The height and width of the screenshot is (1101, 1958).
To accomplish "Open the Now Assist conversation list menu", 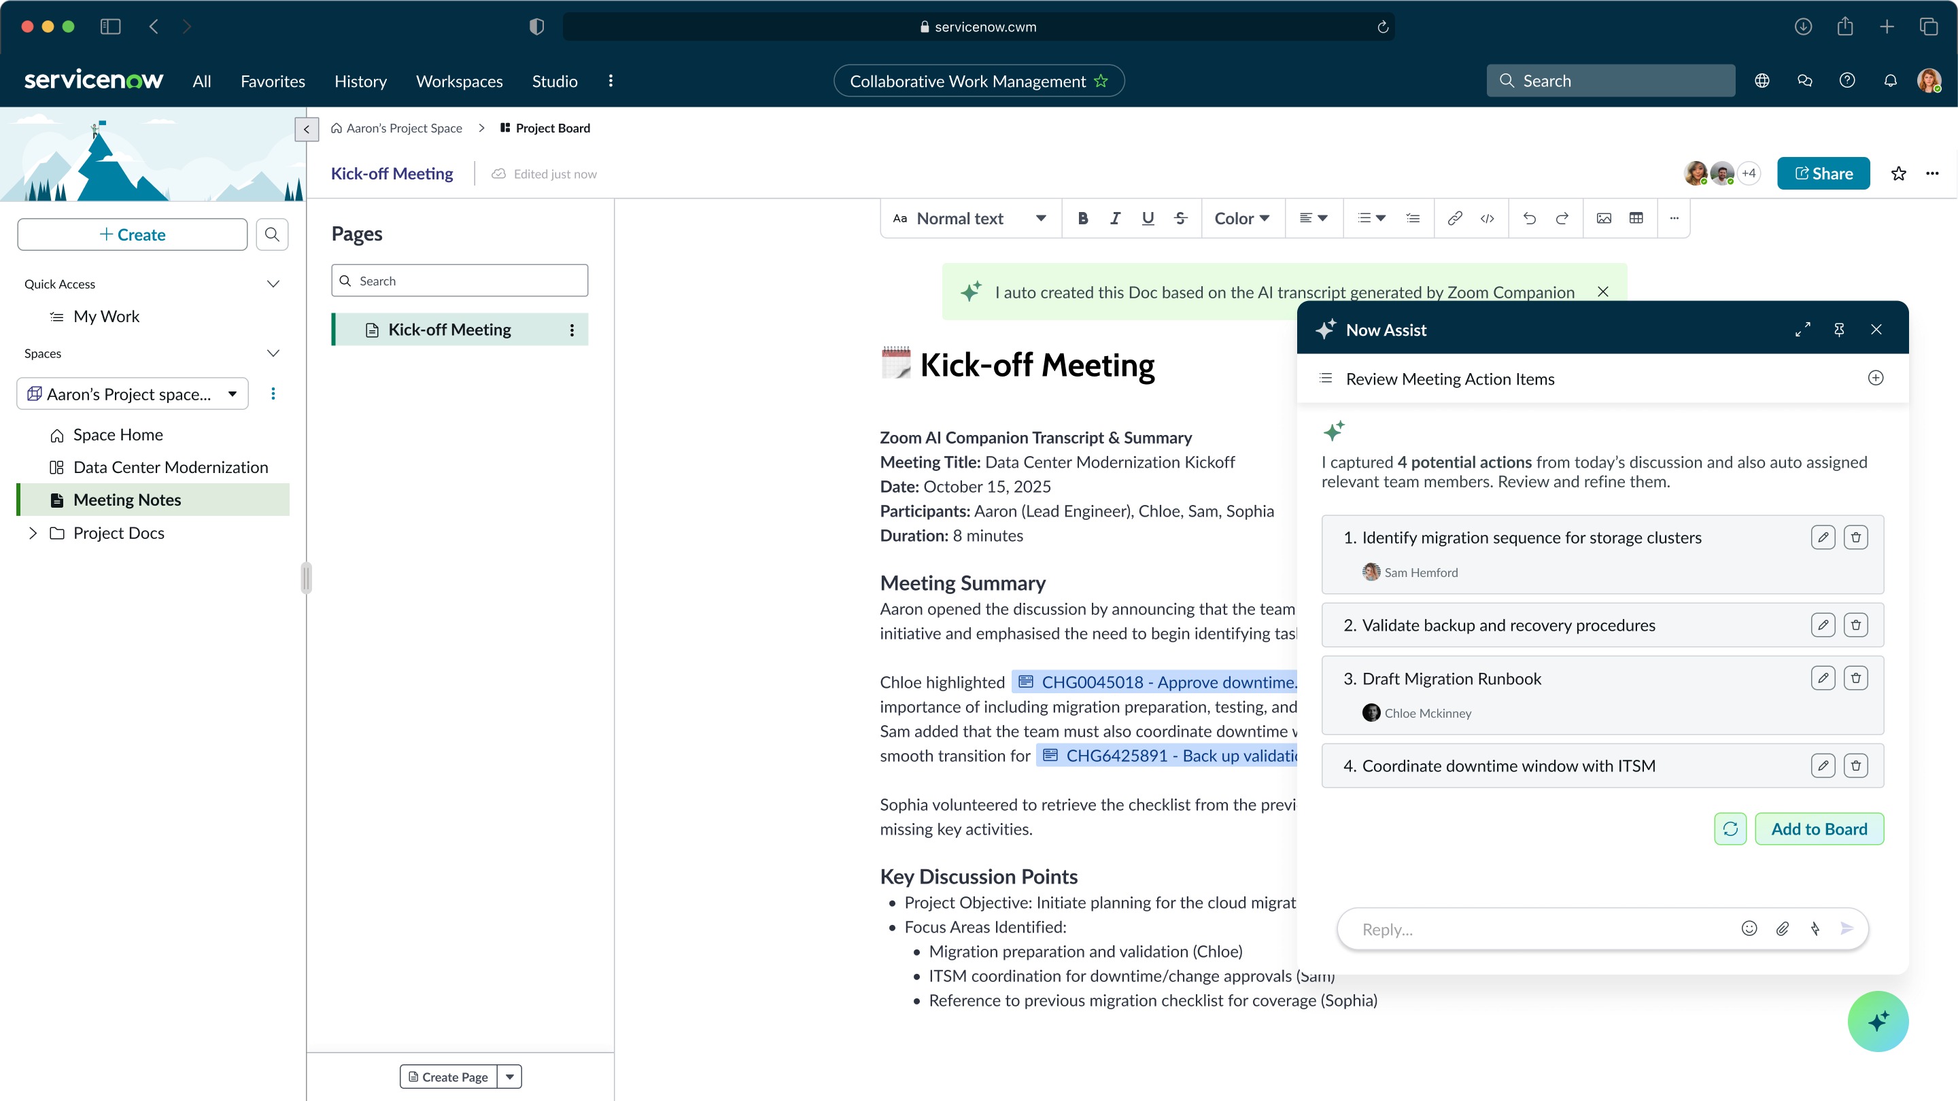I will pos(1326,379).
